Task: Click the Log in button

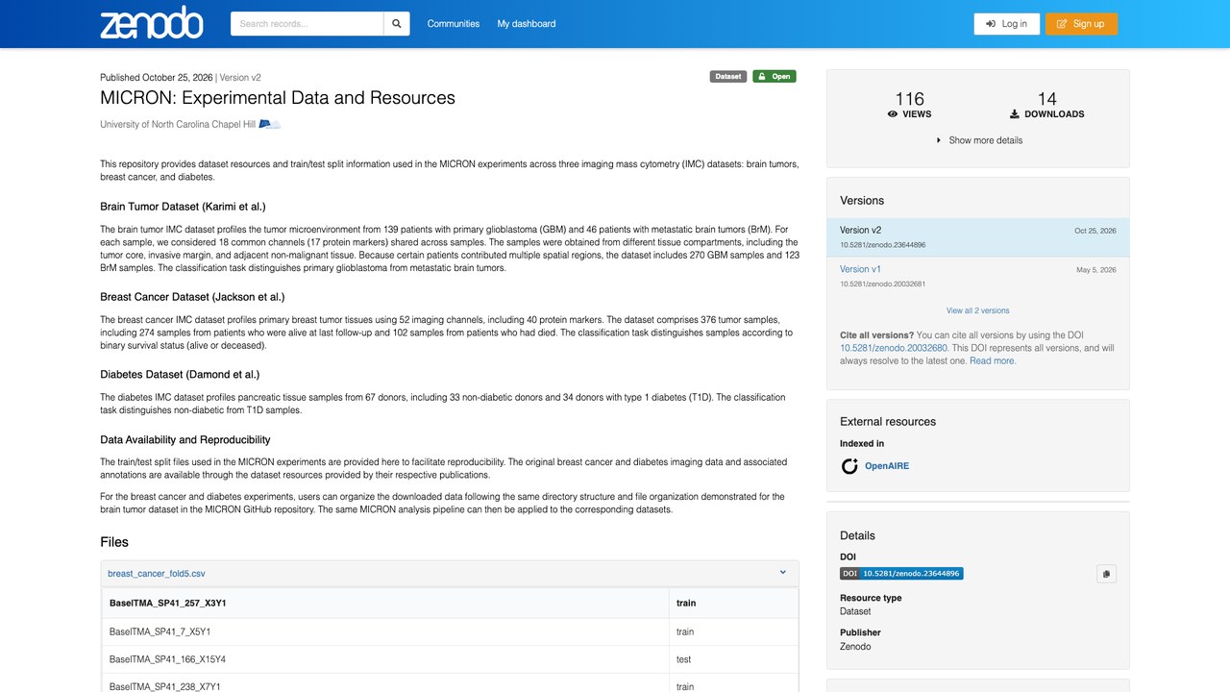Action: coord(1007,24)
